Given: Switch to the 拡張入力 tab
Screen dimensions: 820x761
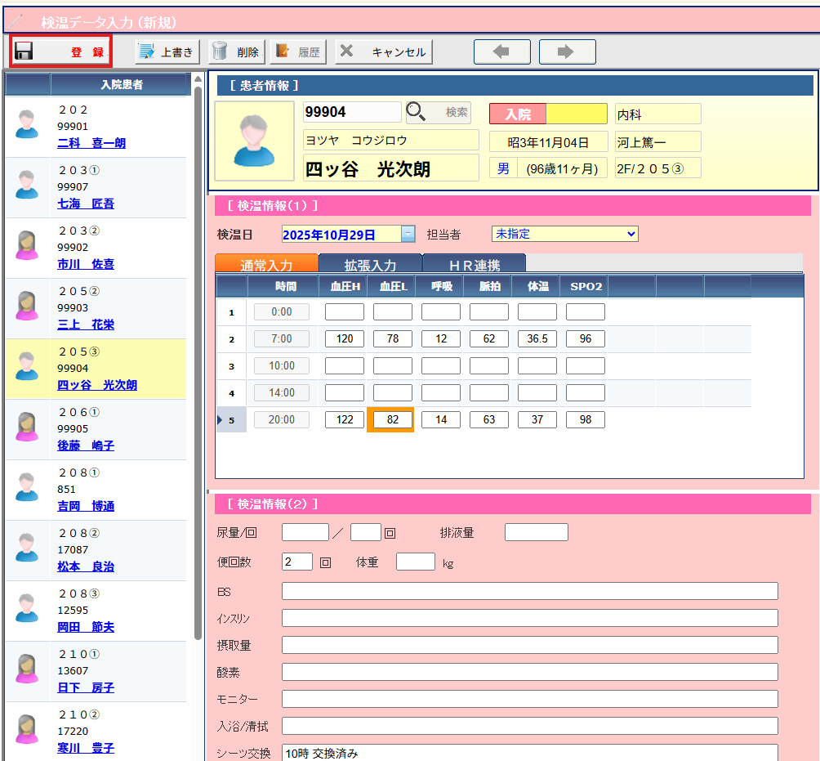Looking at the screenshot, I should pyautogui.click(x=370, y=264).
